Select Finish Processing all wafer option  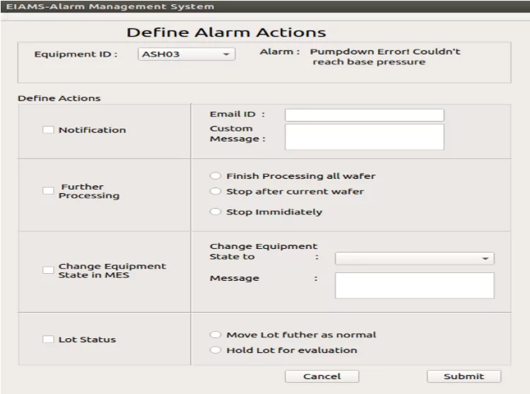(x=216, y=176)
